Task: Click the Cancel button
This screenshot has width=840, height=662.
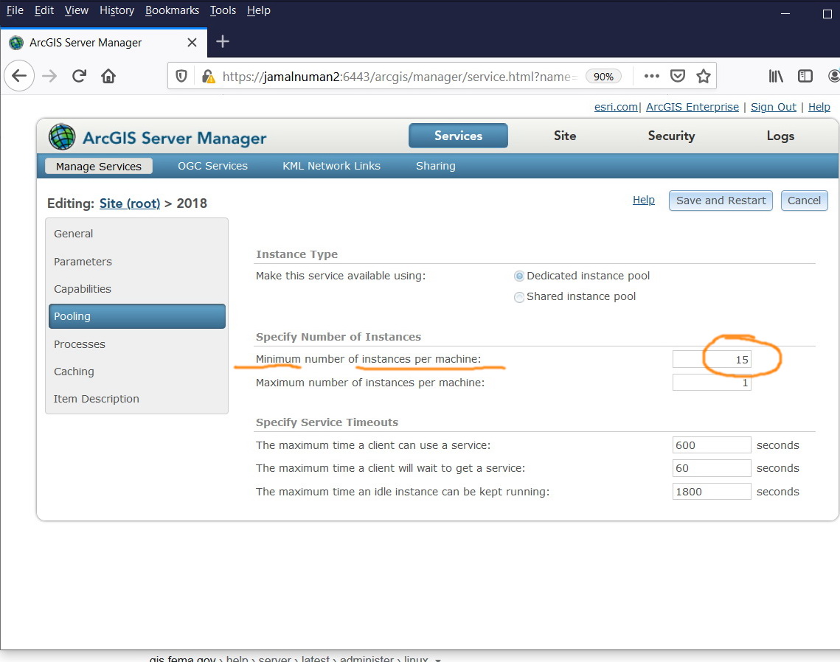Action: pos(804,201)
